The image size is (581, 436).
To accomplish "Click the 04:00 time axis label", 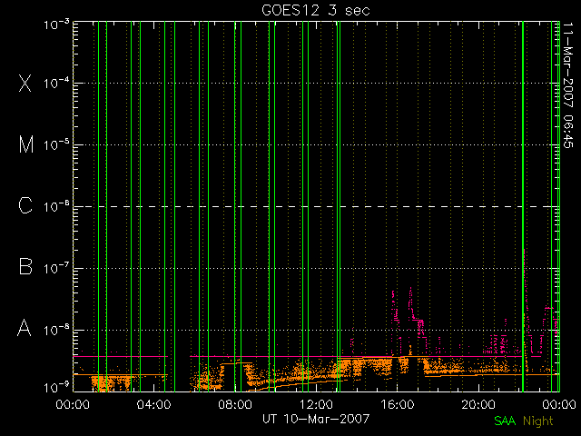I will click(153, 404).
